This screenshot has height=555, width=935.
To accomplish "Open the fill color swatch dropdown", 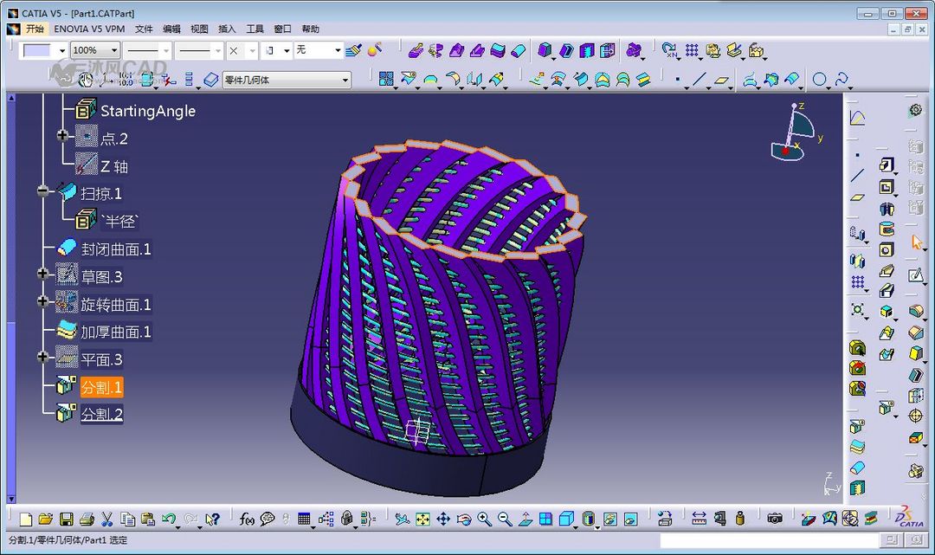I will point(61,51).
